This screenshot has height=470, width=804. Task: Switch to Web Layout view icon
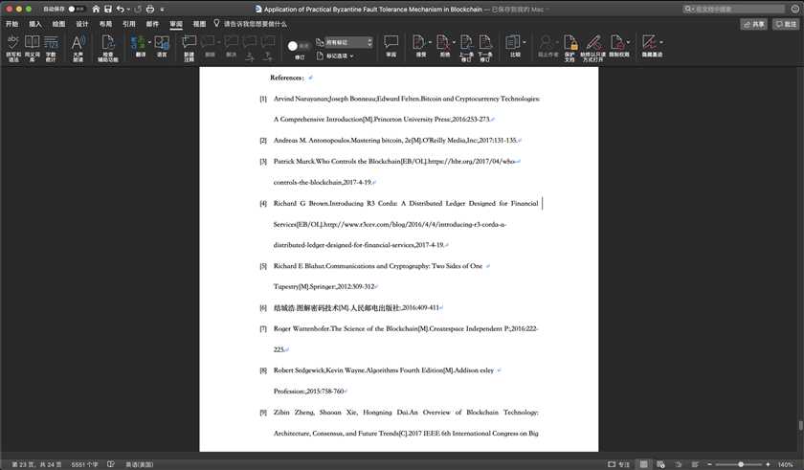click(x=660, y=464)
